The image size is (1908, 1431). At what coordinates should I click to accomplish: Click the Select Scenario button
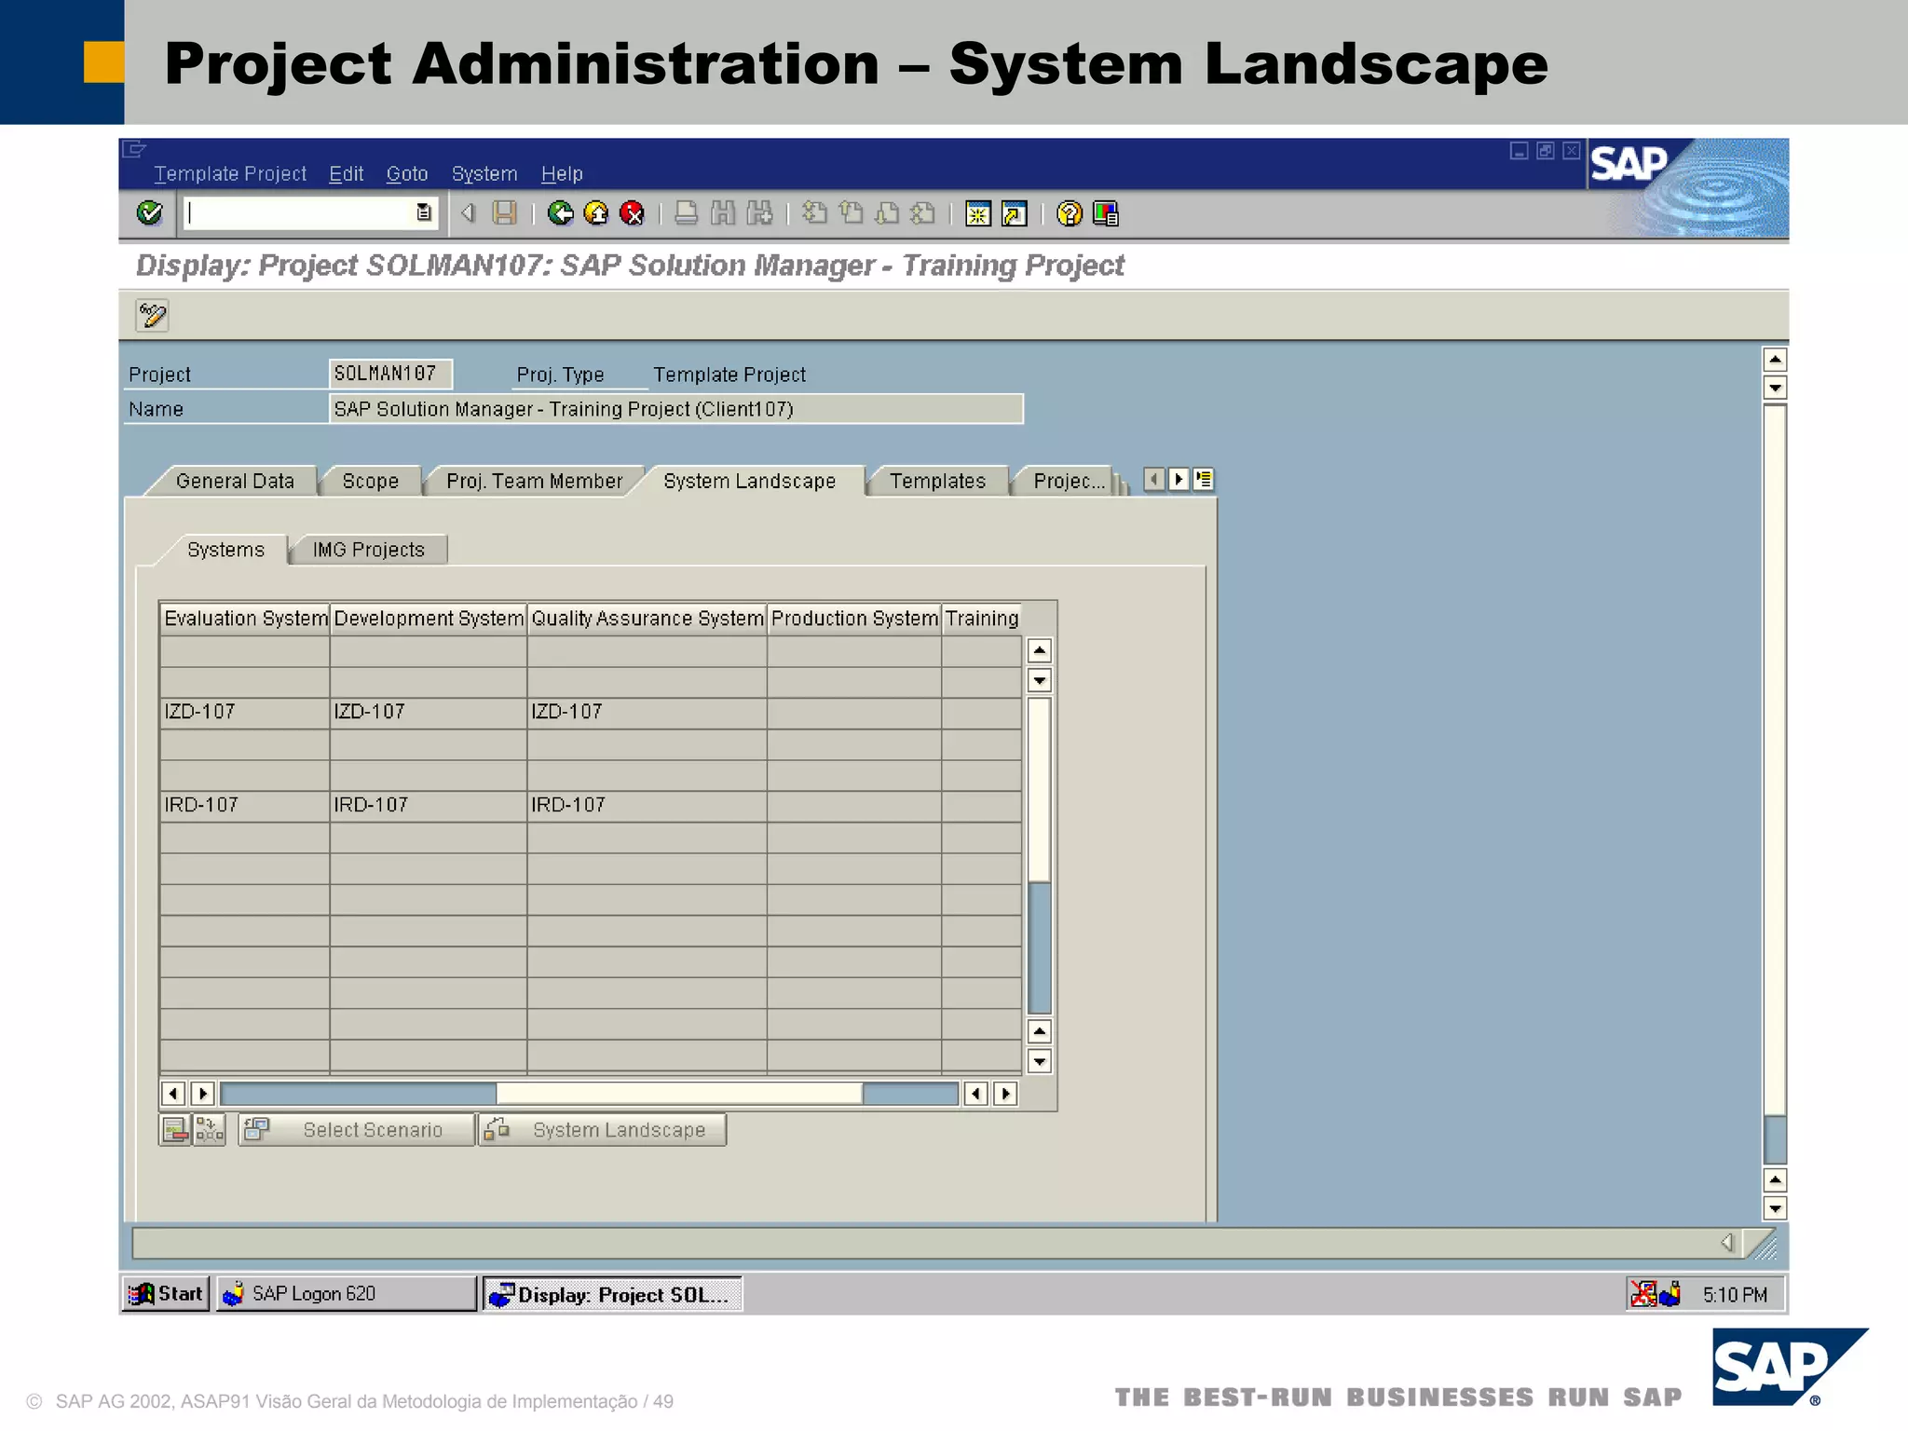[x=357, y=1130]
